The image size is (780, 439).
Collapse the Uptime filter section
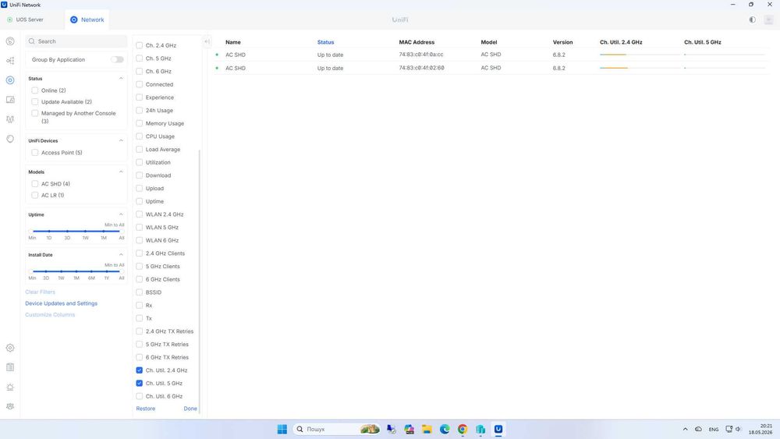click(121, 214)
